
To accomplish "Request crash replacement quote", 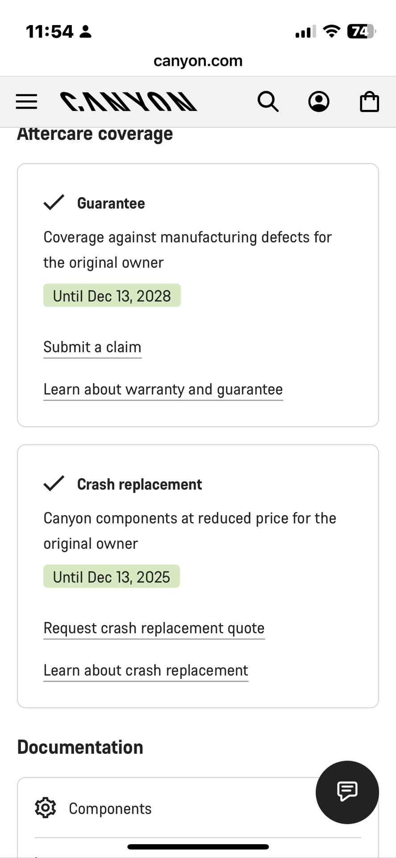I will [x=154, y=628].
